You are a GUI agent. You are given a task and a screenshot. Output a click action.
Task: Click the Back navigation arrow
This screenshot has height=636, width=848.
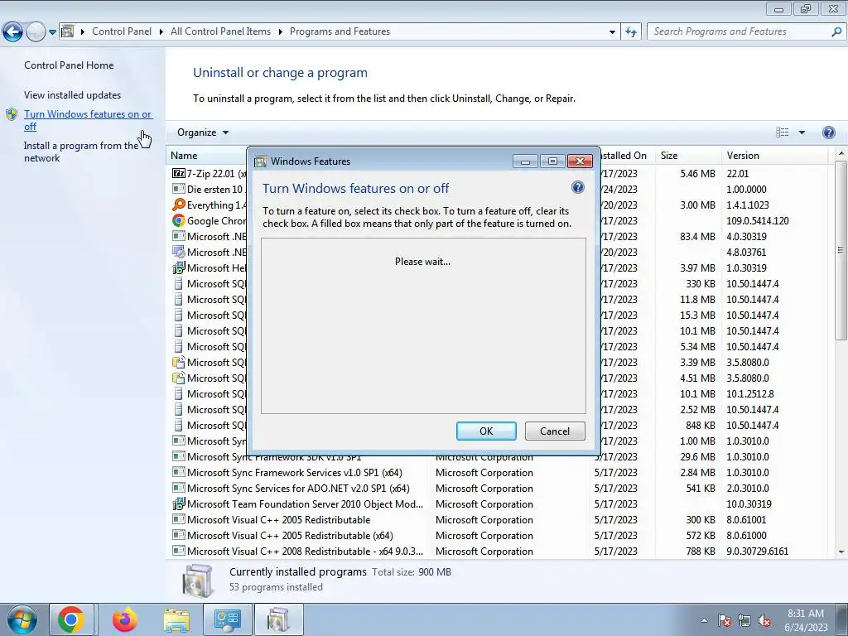coord(13,32)
